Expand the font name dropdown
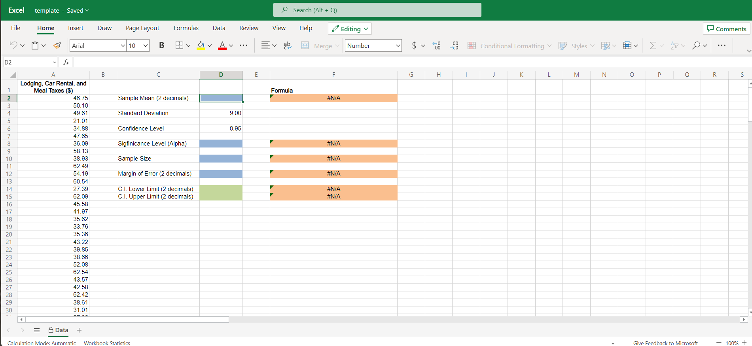 pos(123,45)
